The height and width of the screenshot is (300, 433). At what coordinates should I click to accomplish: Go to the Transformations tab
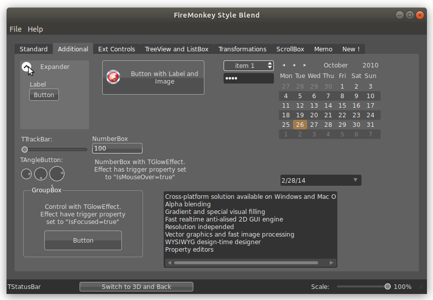tap(242, 49)
